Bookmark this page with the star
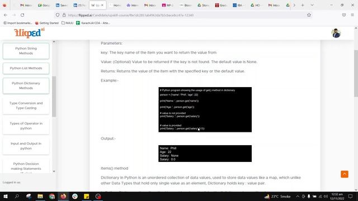The image size is (358, 201). (309, 15)
